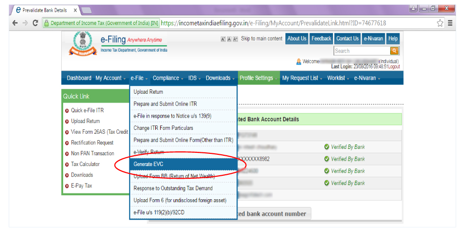Open the Downloads dropdown in navbar

[x=220, y=78]
